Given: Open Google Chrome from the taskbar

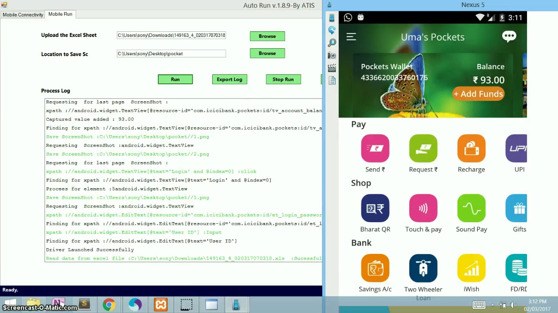Looking at the screenshot, I should (x=109, y=305).
